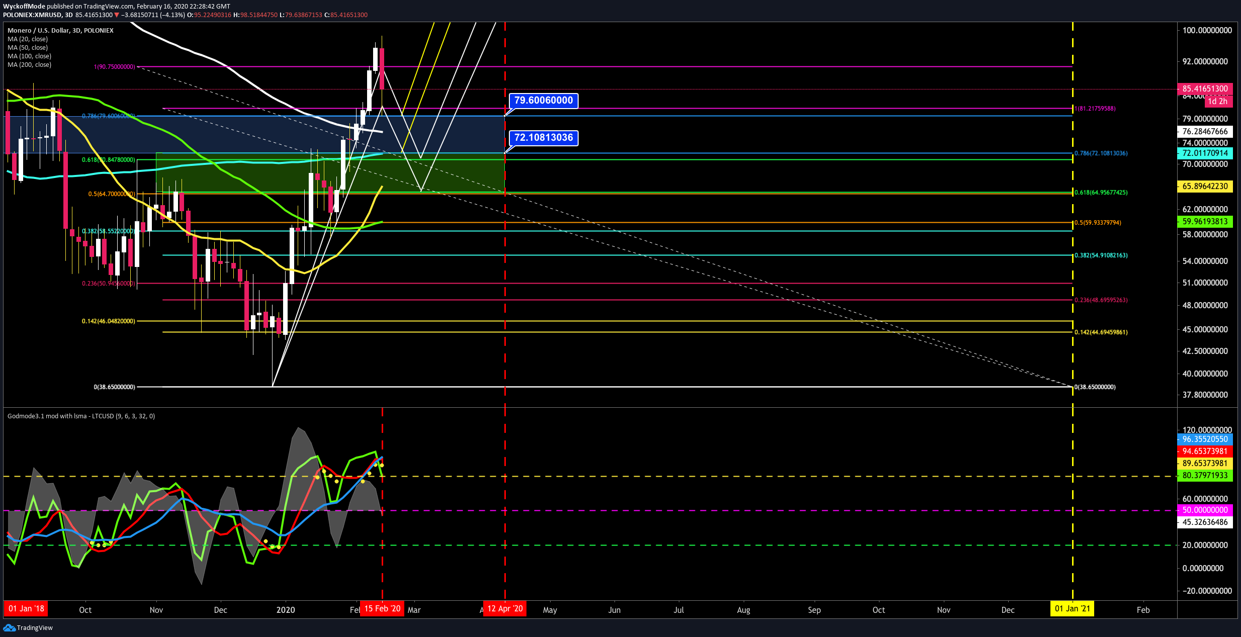1241x637 pixels.
Task: Click the yellow 01 Jan '21 date marker
Action: (1073, 609)
